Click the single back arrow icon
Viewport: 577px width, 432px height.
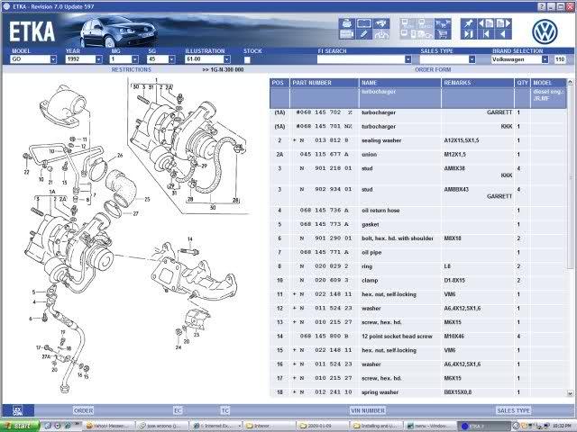point(504,34)
